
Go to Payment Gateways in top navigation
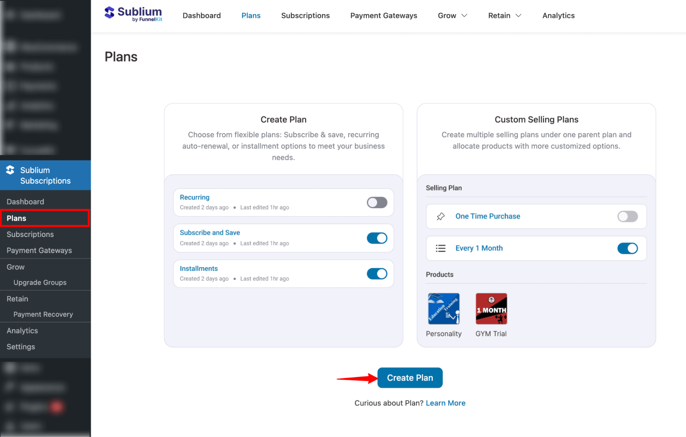383,16
